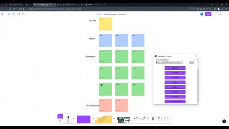Select the yellow sticky note tool
The height and width of the screenshot is (129, 229).
click(x=103, y=119)
